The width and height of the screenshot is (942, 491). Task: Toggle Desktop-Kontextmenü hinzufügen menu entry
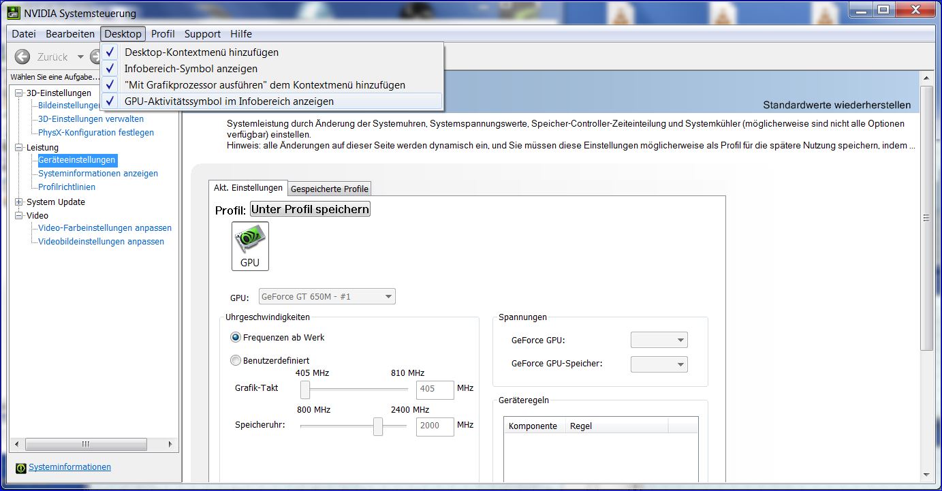point(272,52)
